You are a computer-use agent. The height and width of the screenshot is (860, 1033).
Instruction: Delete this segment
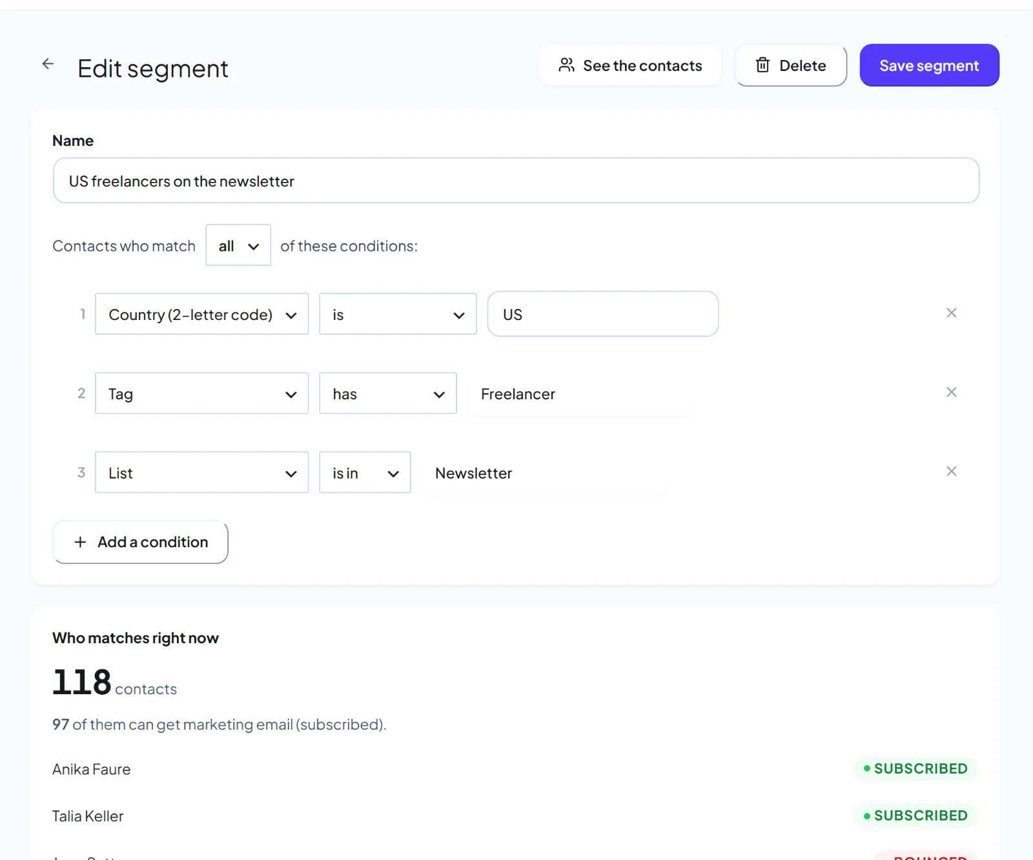[x=791, y=65]
